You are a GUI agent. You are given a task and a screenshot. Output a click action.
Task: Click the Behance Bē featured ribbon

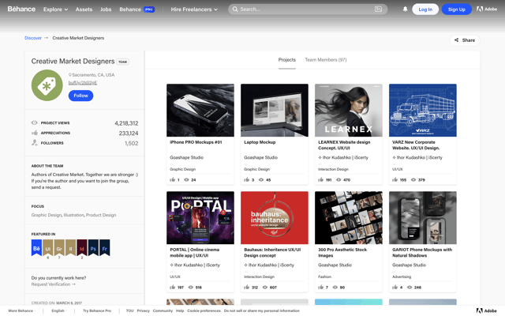click(x=36, y=247)
